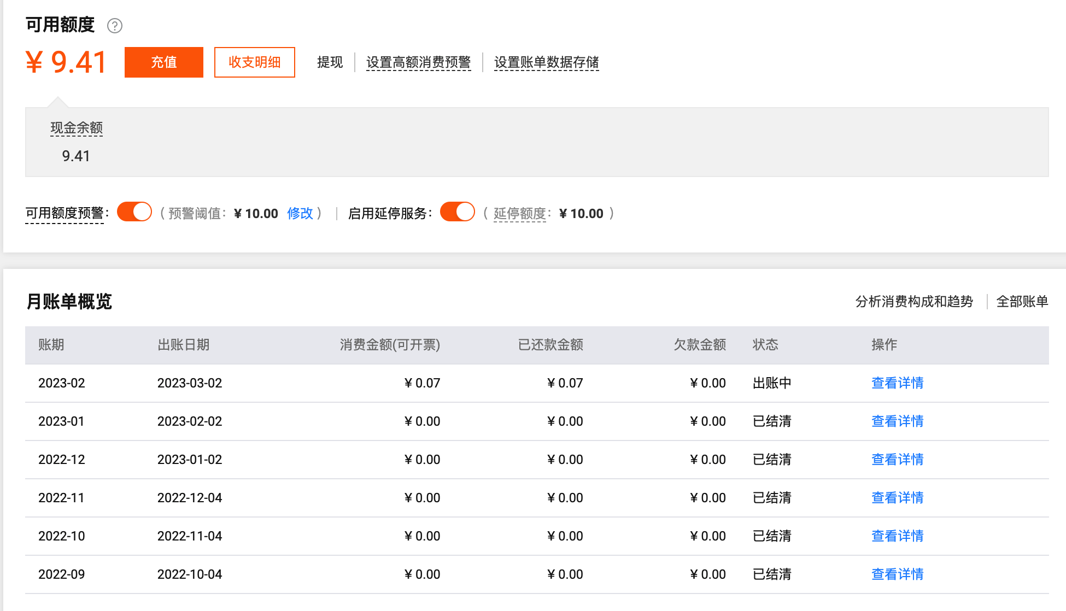View details for the 2023-02 bill
This screenshot has width=1066, height=611.
(x=897, y=383)
